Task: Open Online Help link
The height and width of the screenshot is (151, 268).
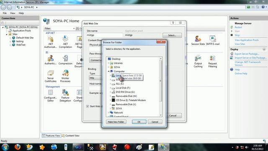Action: pyautogui.click(x=241, y=73)
